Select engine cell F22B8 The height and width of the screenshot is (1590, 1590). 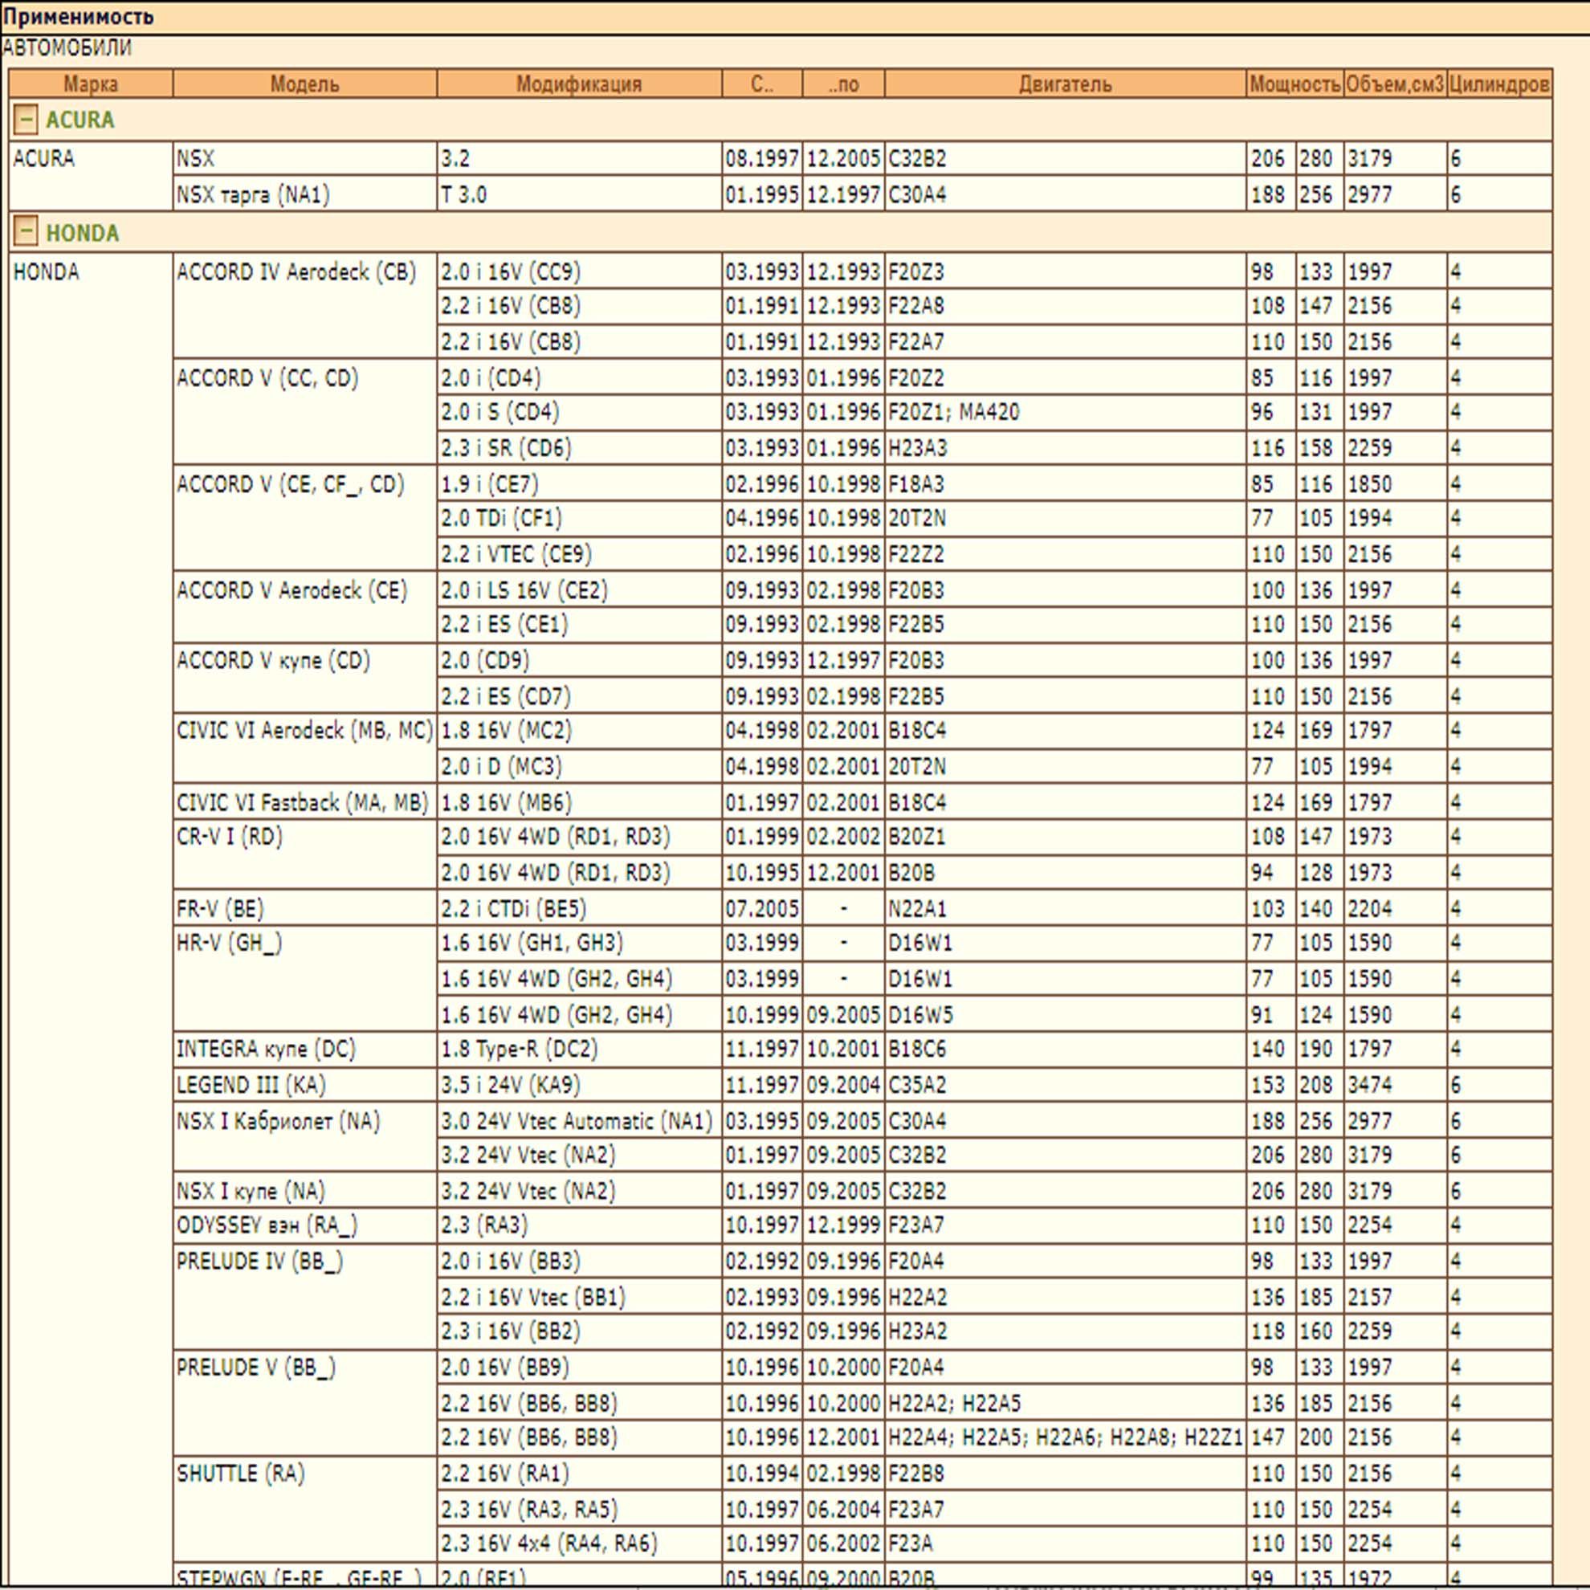coord(1065,1474)
